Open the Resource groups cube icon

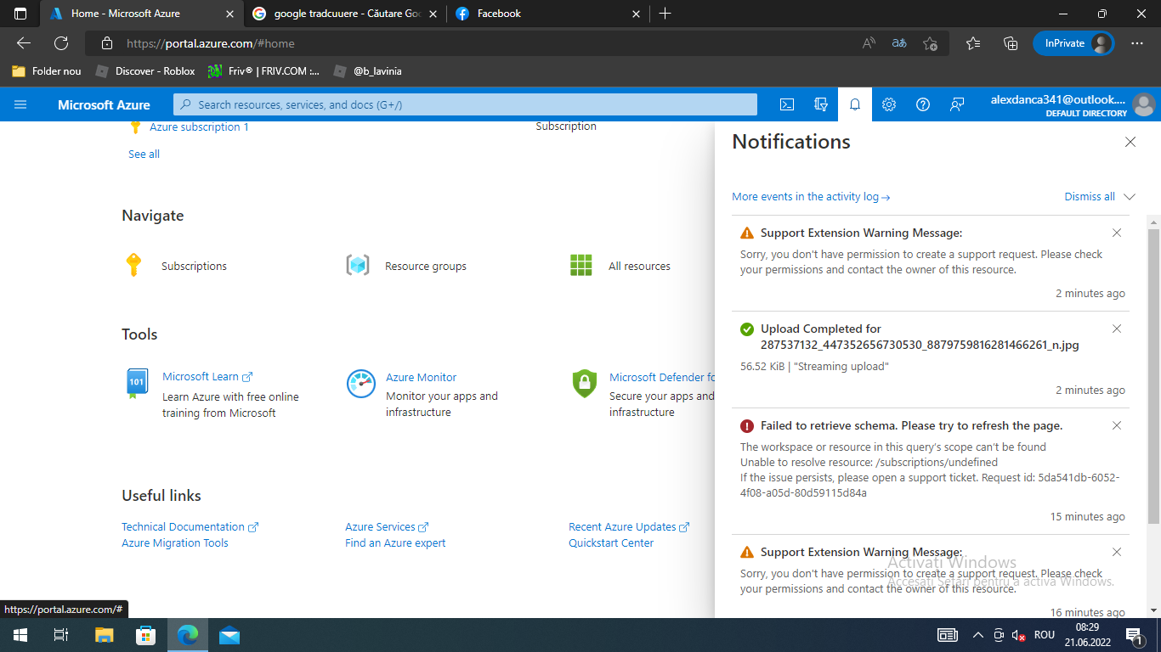(x=358, y=266)
